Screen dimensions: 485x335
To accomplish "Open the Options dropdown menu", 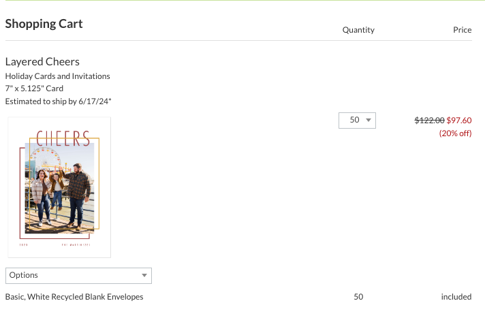I will pyautogui.click(x=78, y=275).
